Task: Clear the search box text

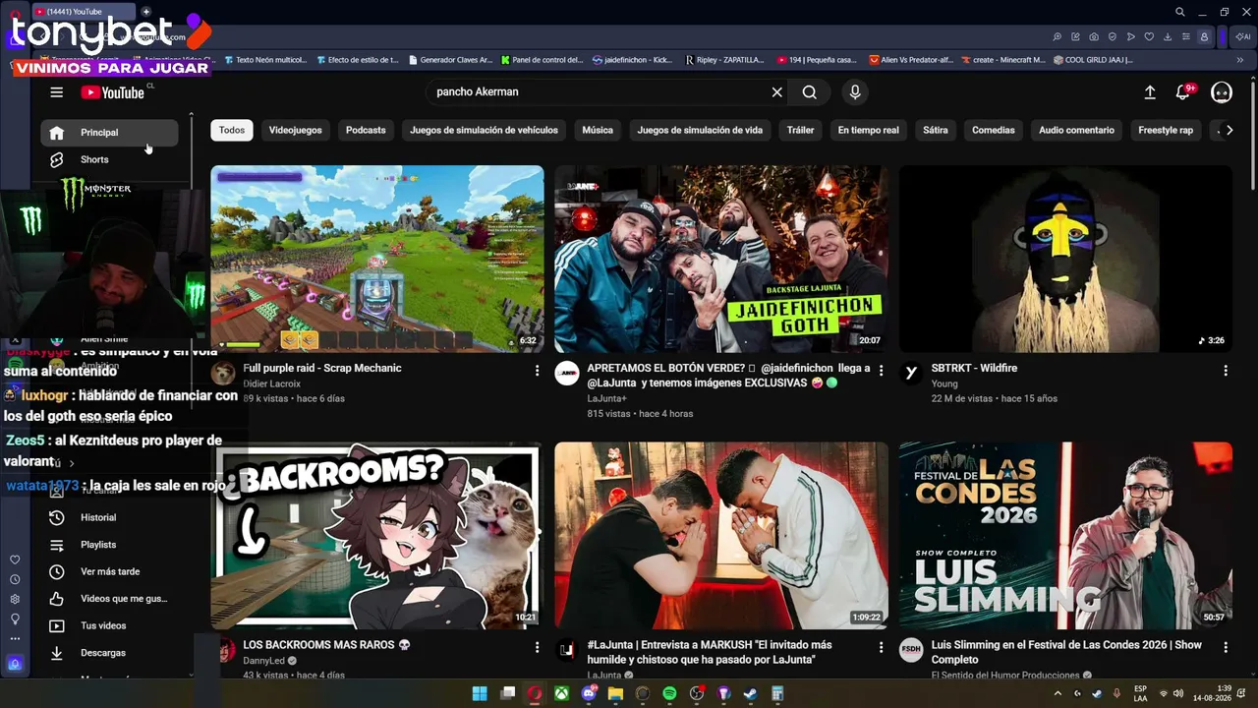Action: tap(776, 92)
